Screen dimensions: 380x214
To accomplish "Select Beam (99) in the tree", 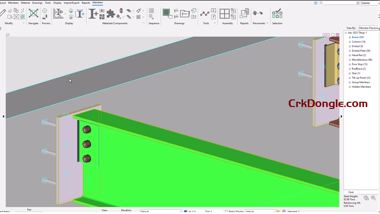I will click(358, 37).
